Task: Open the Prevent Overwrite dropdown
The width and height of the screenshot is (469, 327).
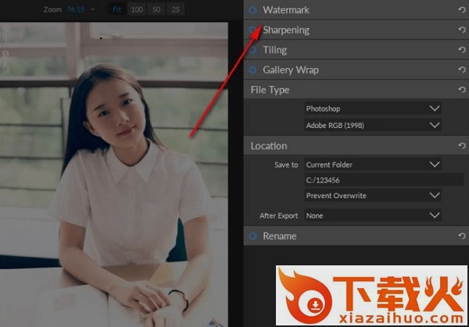Action: click(x=373, y=195)
